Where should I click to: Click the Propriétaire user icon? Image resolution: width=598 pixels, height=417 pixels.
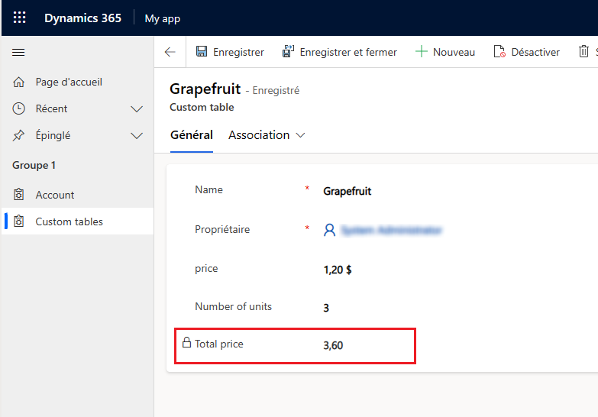[x=329, y=230]
